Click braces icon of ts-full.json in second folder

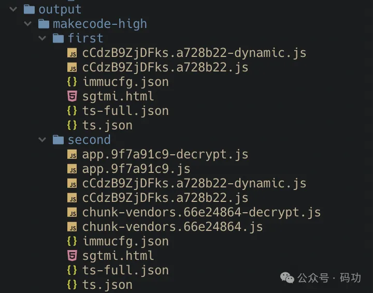pos(72,270)
